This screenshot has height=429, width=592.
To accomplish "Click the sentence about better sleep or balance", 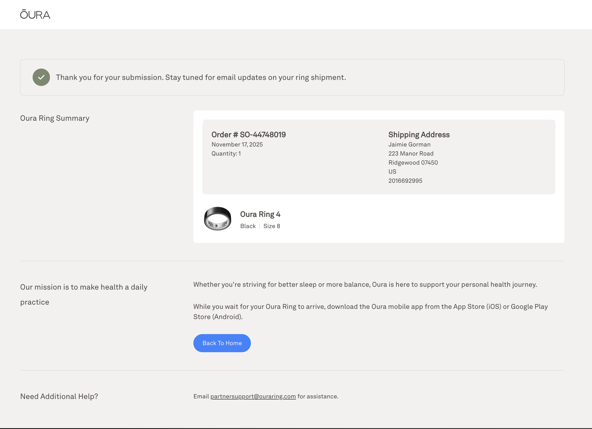I will [x=365, y=284].
